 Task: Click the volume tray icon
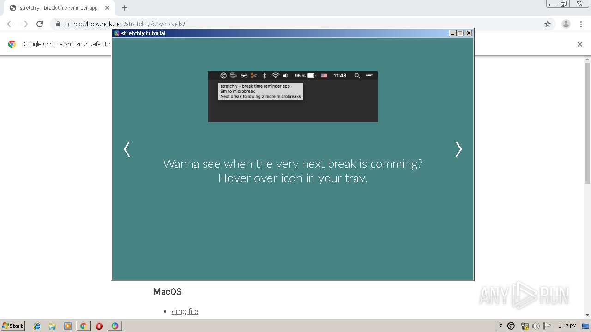coord(536,326)
